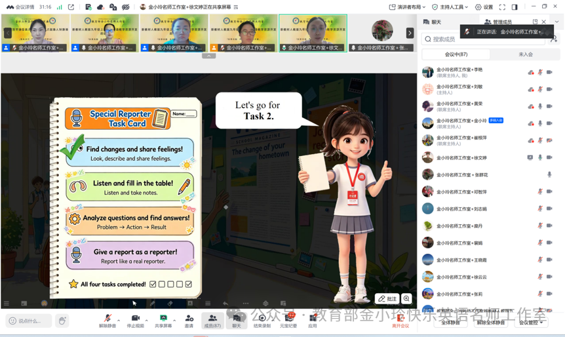The width and height of the screenshot is (565, 337).
Task: Click 共享屏幕 share screen
Action: 163,321
